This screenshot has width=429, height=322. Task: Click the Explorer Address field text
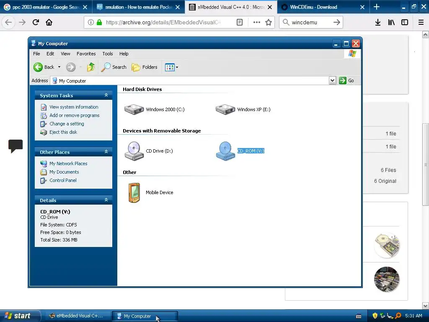tap(72, 81)
